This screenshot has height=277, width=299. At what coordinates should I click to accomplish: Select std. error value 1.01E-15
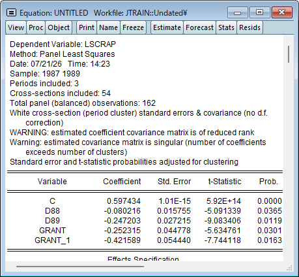pyautogui.click(x=175, y=201)
